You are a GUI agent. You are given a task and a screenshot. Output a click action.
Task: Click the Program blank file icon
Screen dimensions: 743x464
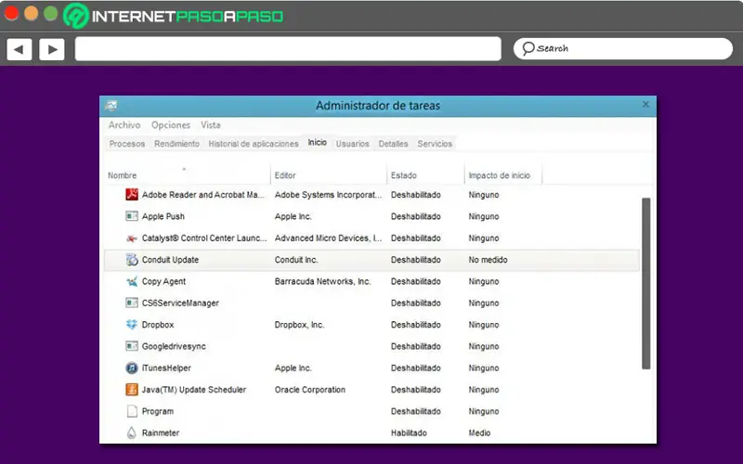coord(132,411)
